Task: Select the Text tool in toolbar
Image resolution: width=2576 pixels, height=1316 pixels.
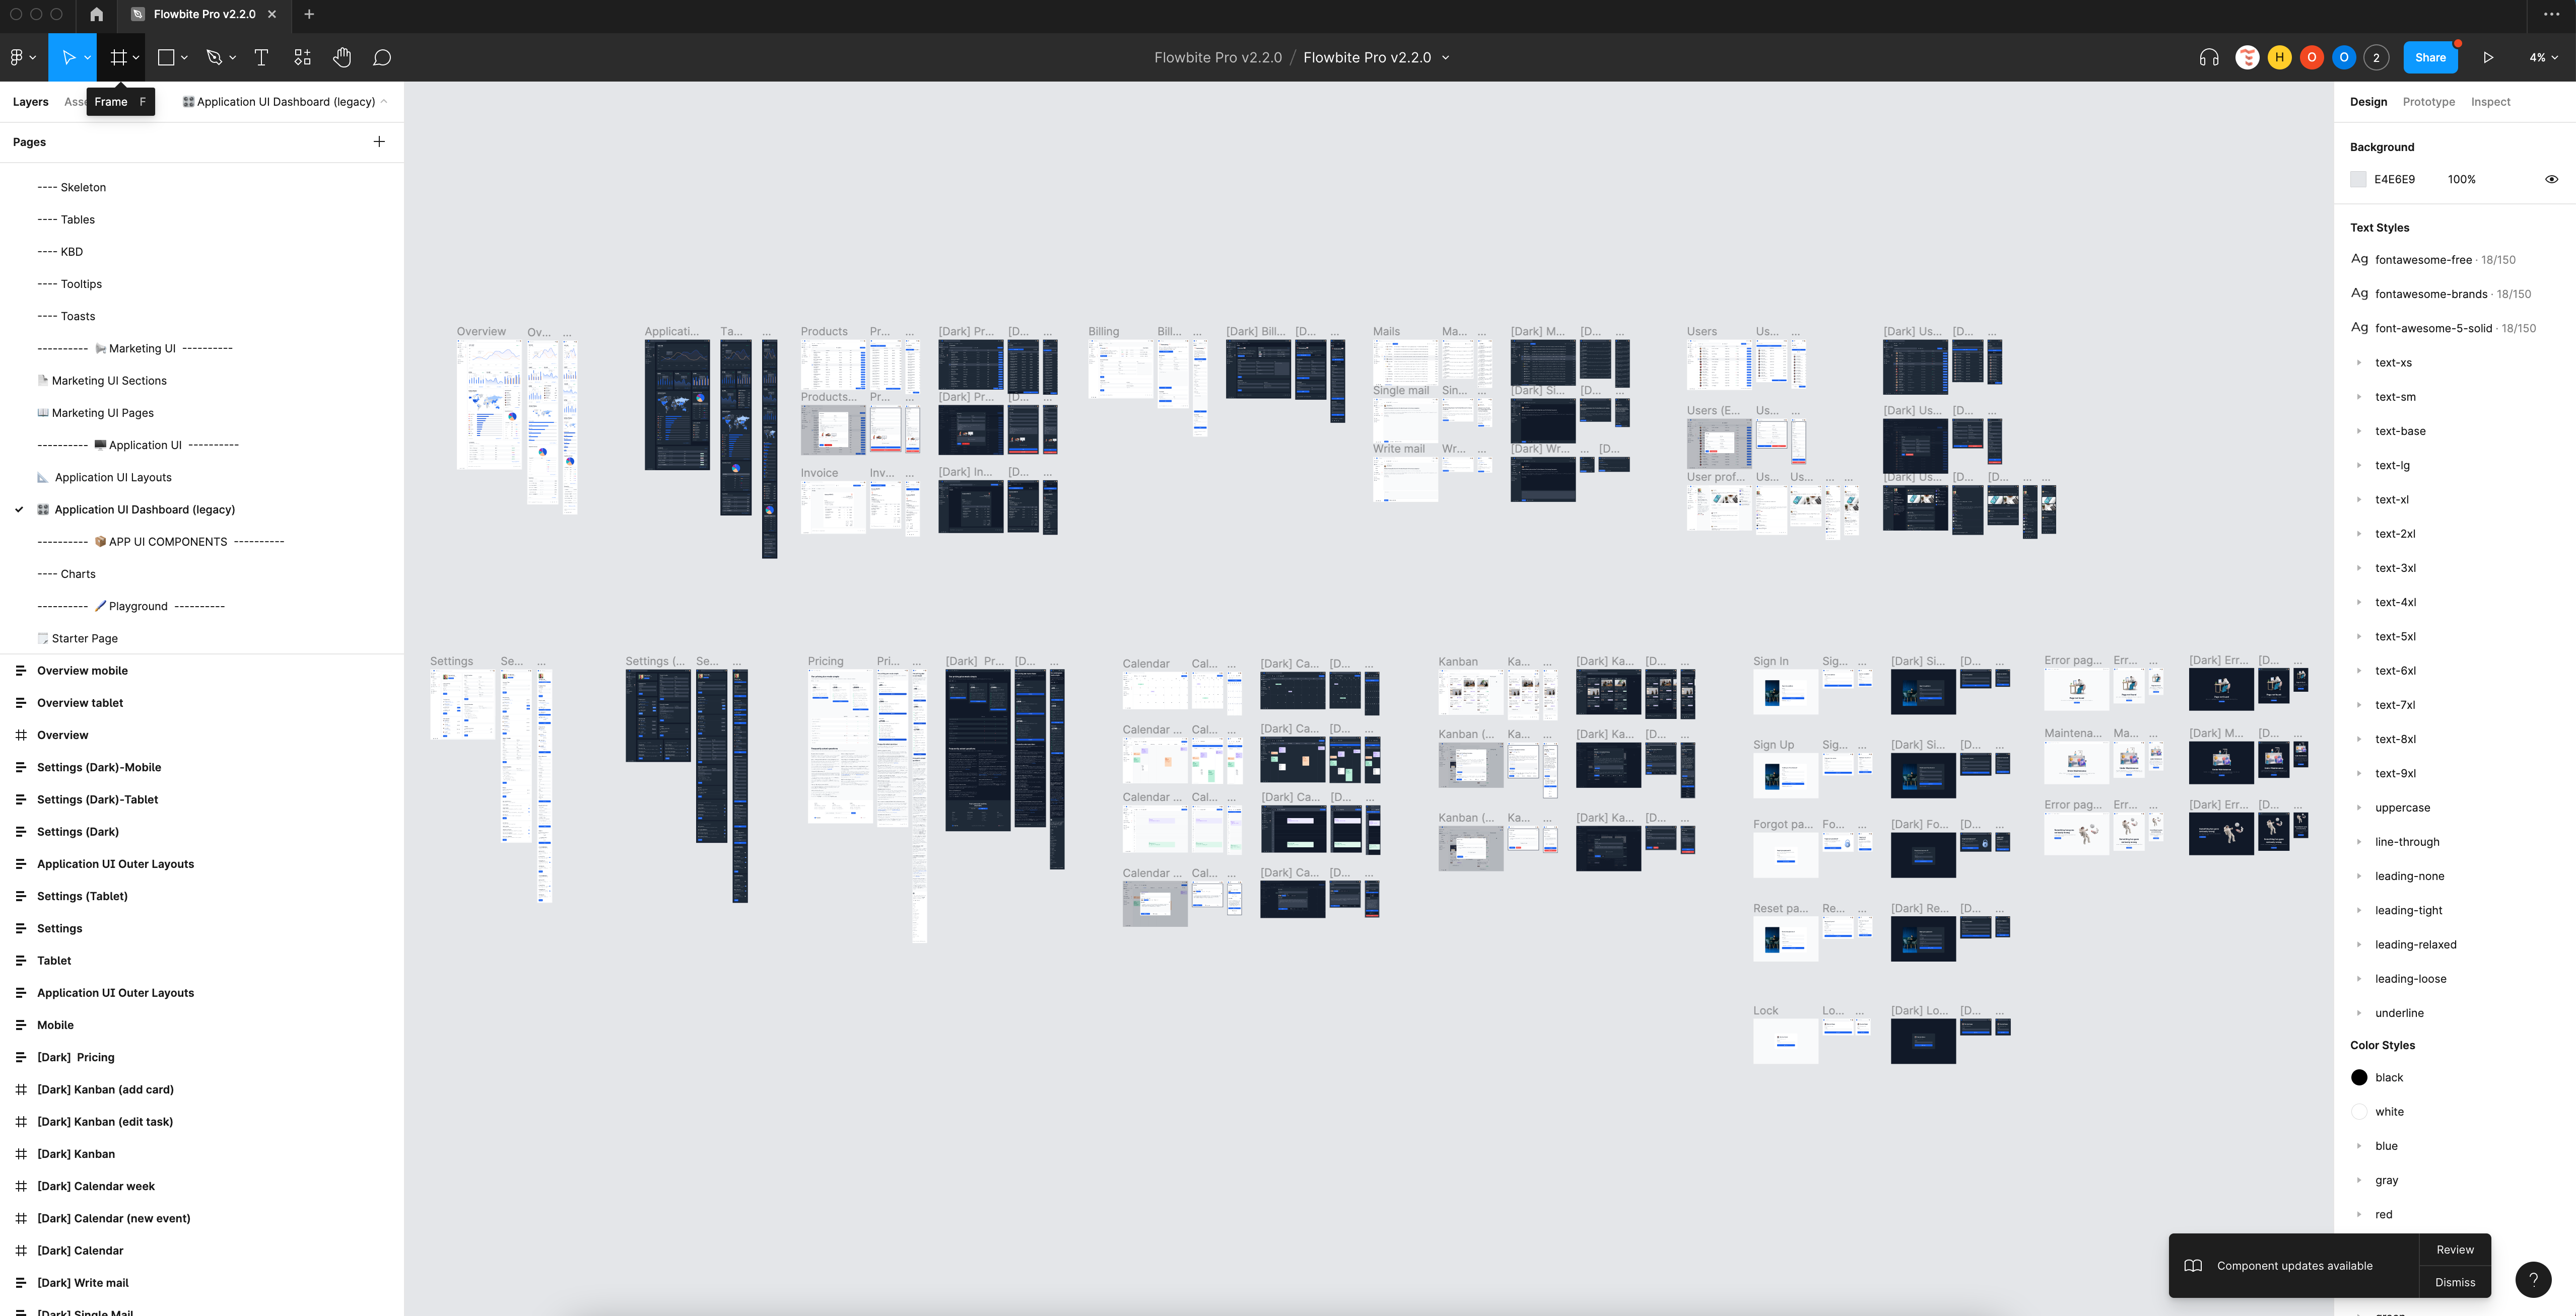Action: (x=261, y=58)
